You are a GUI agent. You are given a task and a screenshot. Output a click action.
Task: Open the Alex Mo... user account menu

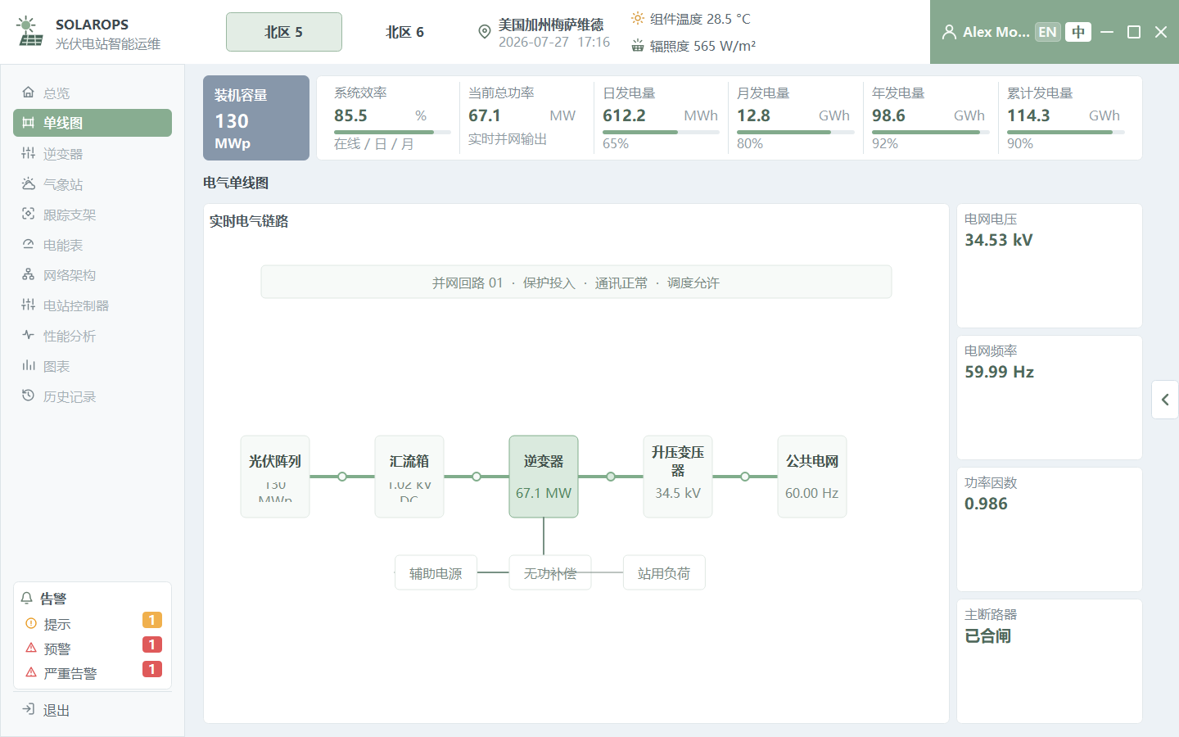pos(986,32)
